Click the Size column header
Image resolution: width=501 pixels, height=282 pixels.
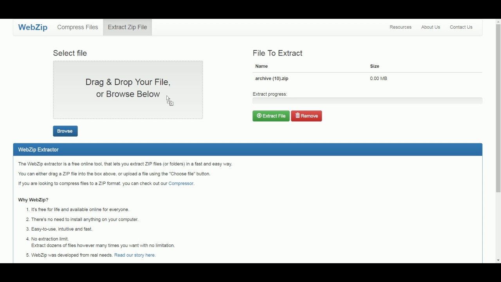click(x=375, y=66)
